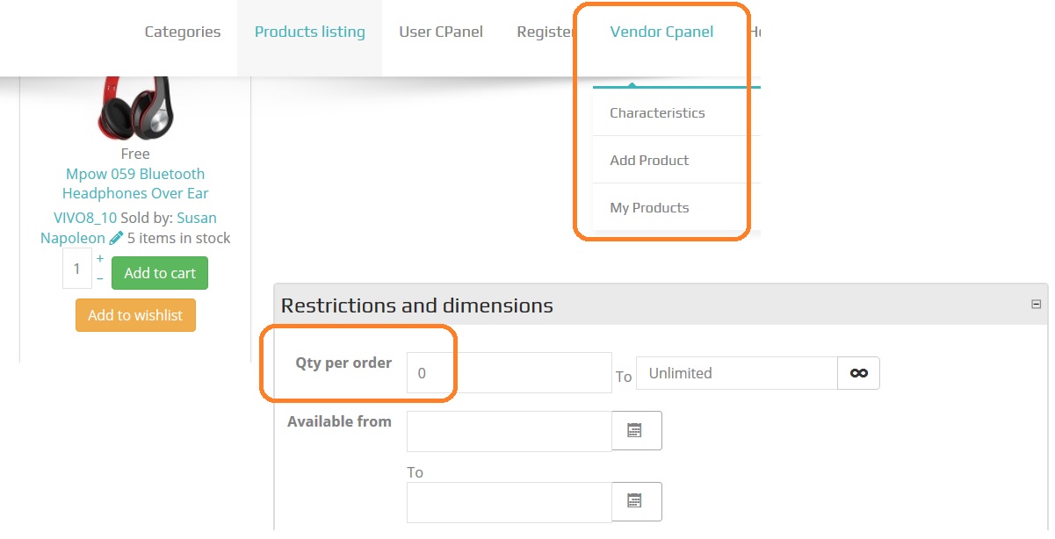Click the pencil edit icon beside Napoleon
Screen dimensions: 1055x539
click(116, 238)
